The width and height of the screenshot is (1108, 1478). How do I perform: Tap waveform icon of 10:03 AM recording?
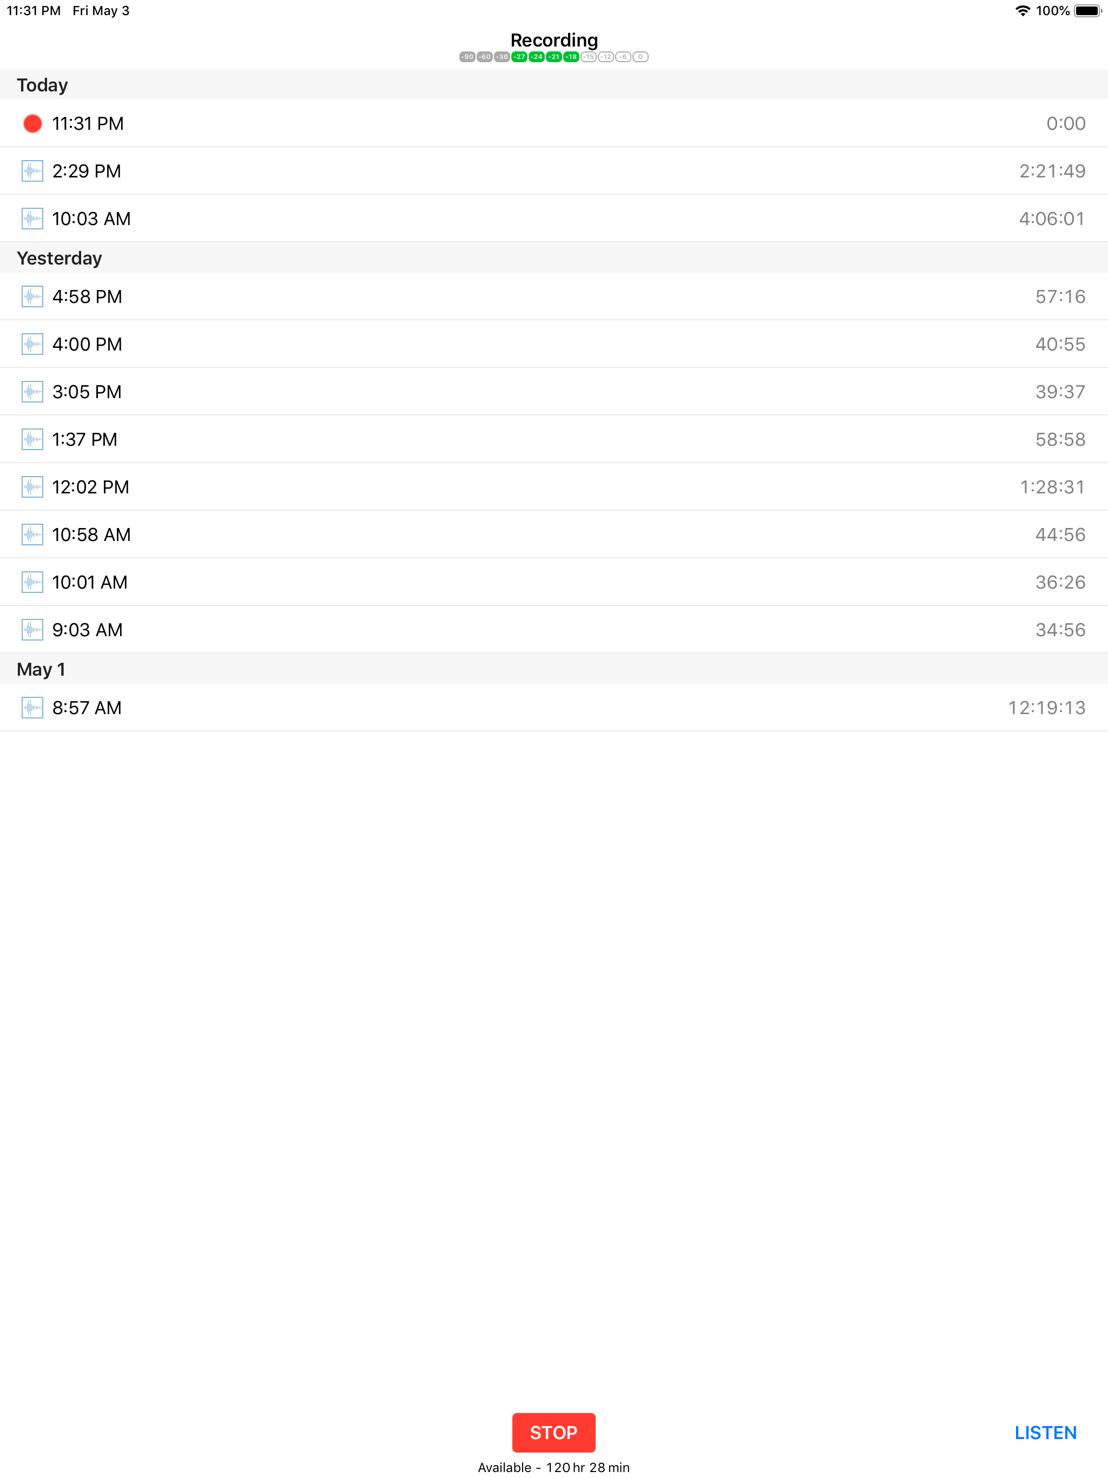pos(32,219)
